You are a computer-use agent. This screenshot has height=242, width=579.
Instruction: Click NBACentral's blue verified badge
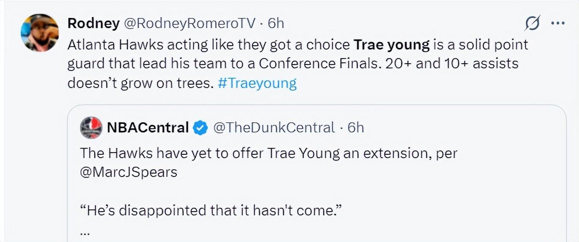click(201, 127)
